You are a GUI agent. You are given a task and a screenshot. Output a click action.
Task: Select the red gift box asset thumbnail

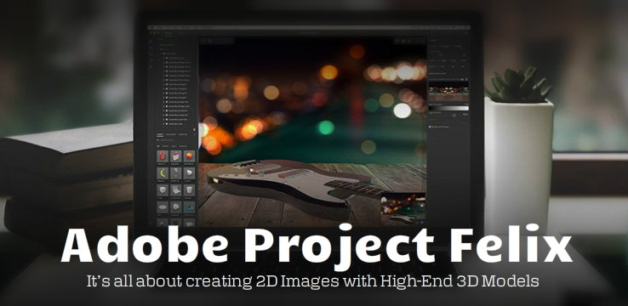(163, 156)
